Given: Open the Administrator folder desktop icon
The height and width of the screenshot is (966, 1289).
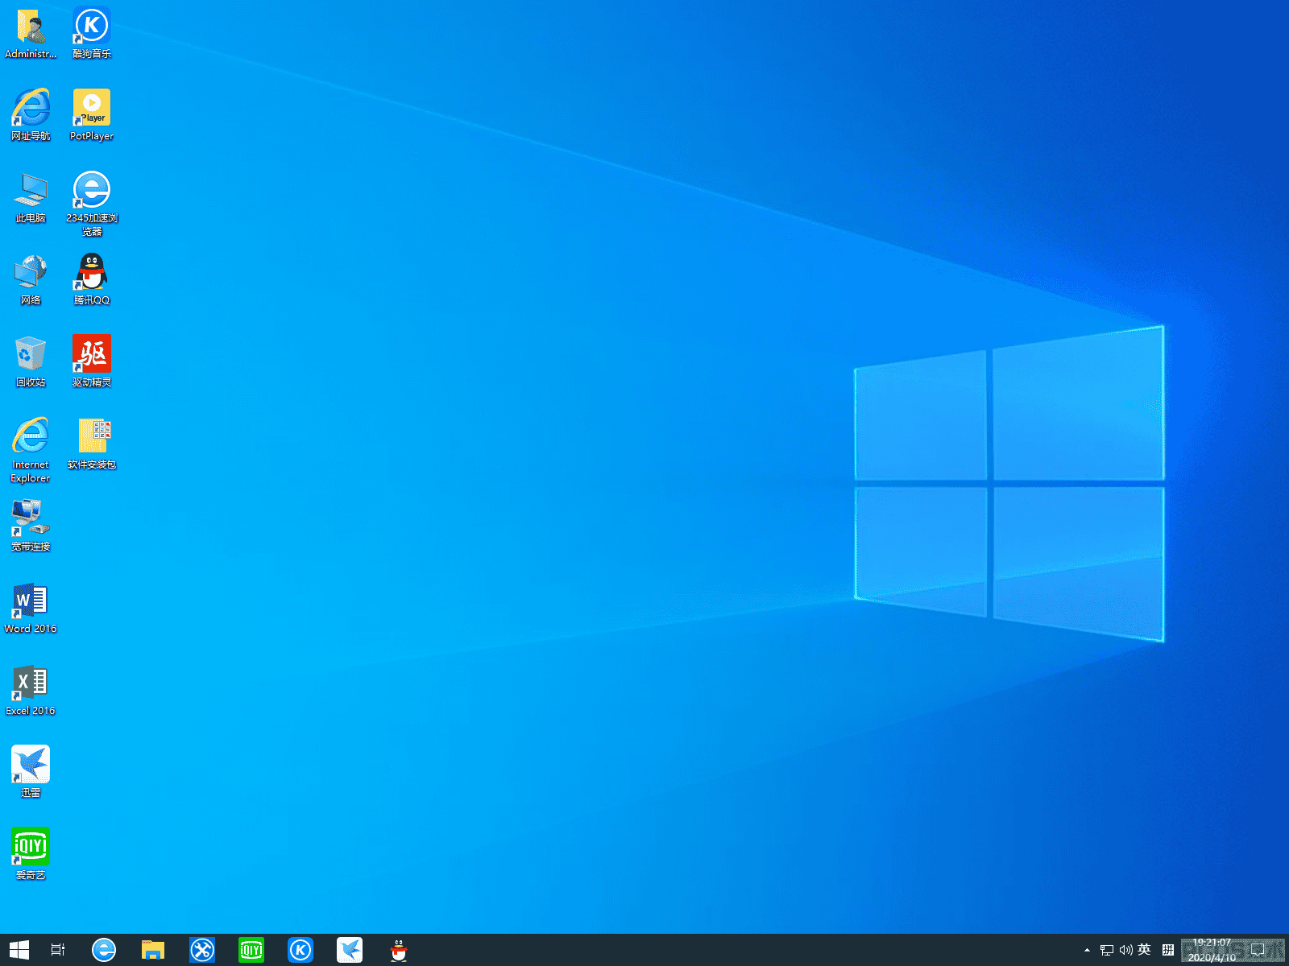Looking at the screenshot, I should pos(31,34).
